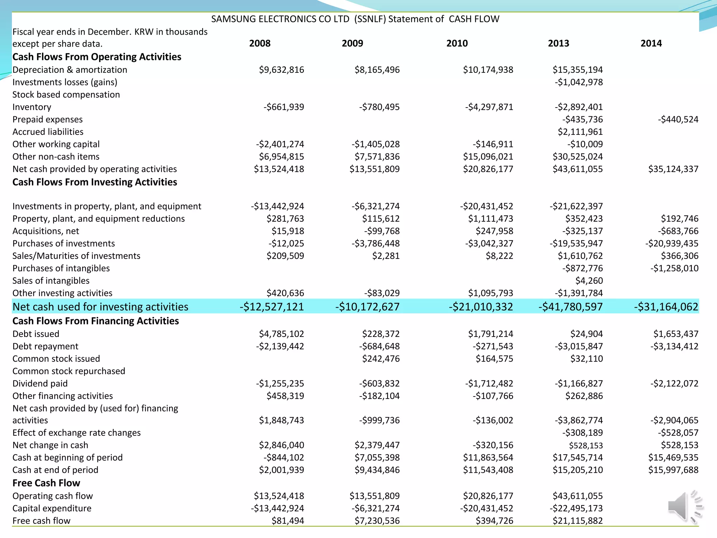Select the Effect of exchange rate changes label
Screen dimensions: 717x538
[76, 433]
